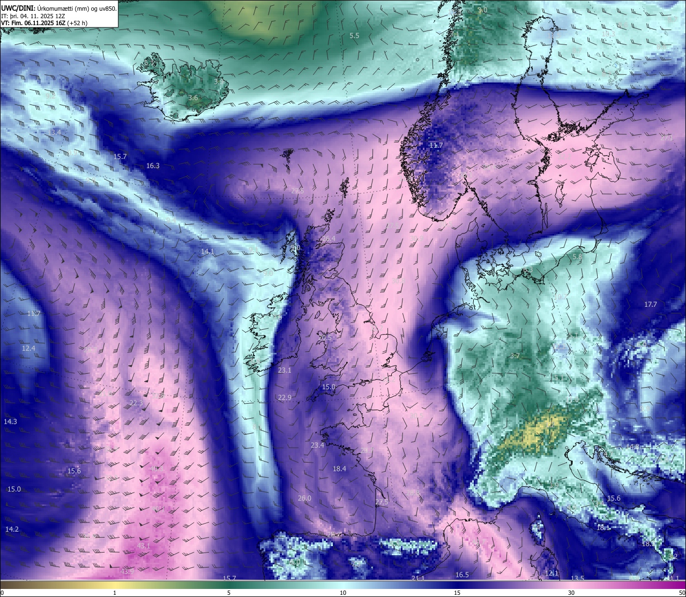Click the 5 label on the color scale
The height and width of the screenshot is (597, 686).
point(229,593)
